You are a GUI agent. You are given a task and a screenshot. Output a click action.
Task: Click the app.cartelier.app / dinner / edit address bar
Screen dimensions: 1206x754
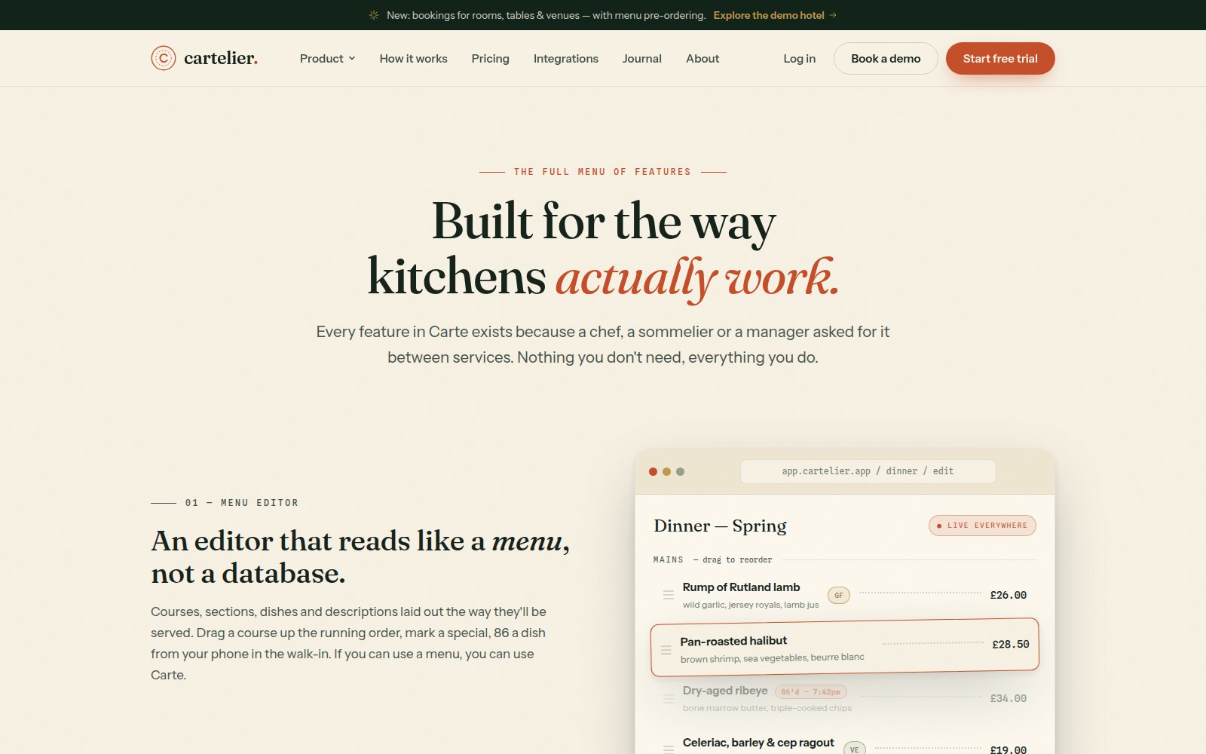coord(868,471)
